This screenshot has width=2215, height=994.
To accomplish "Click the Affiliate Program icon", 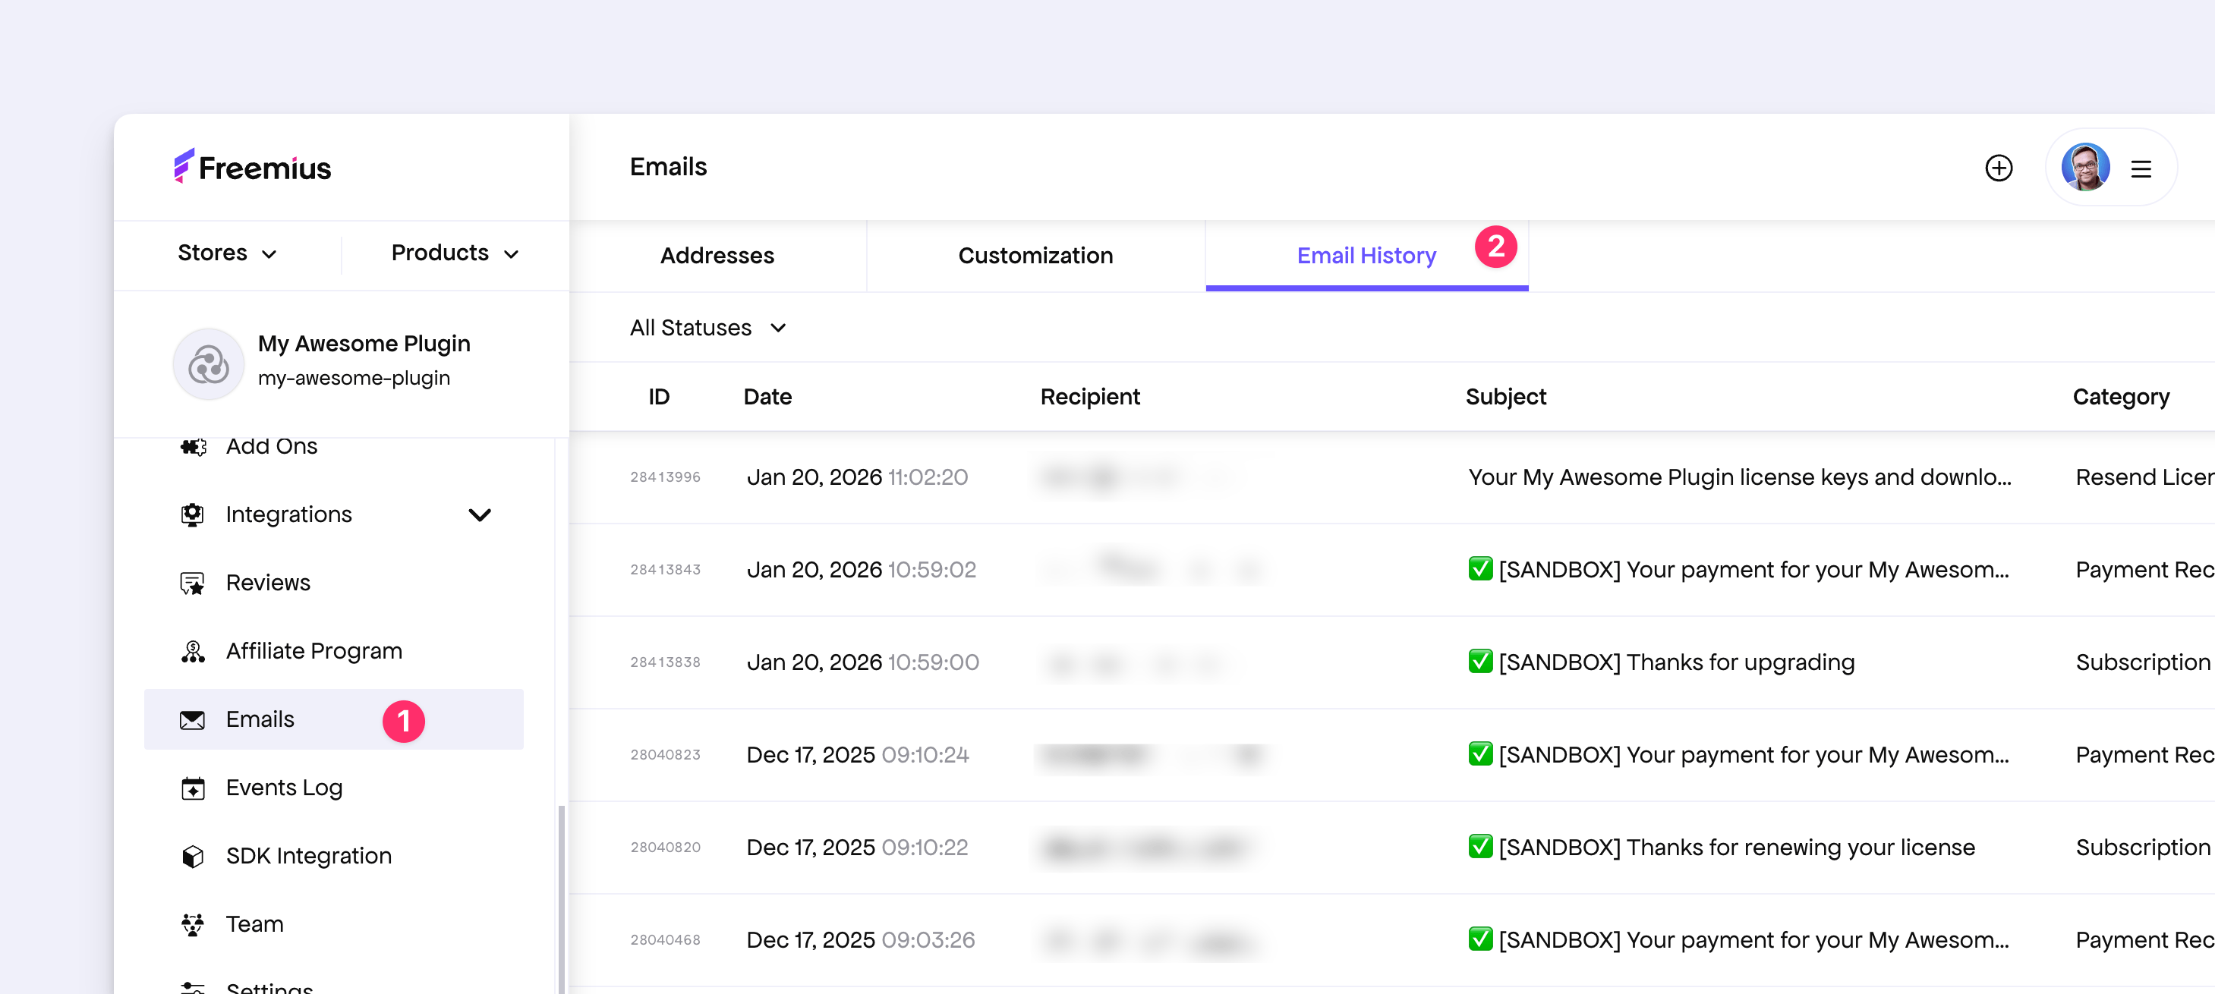I will (193, 652).
